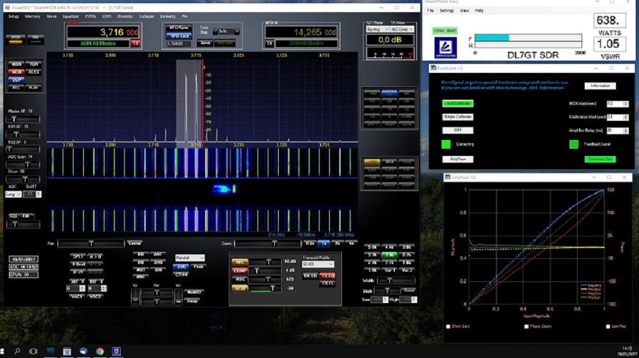Screen dimensions: 639x358
Task: Click the Information button in PureSignal
Action: click(x=600, y=86)
